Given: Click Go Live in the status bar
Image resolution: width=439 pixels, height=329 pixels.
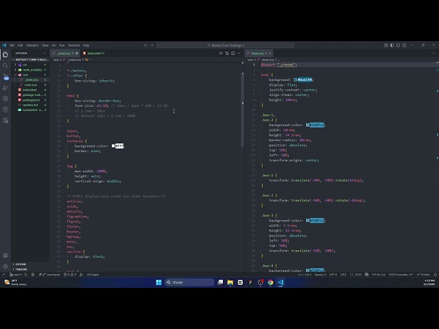Looking at the screenshot, I should [379, 274].
